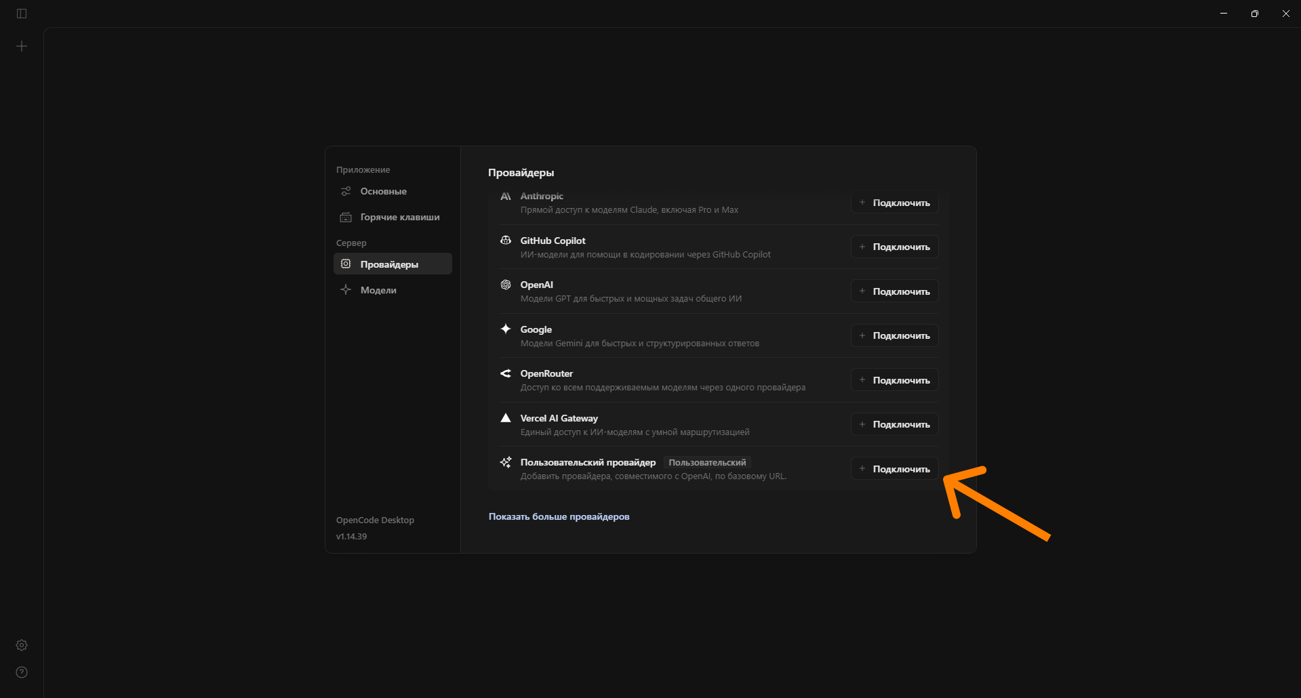This screenshot has height=698, width=1301.
Task: Click the v1.14.39 version text
Action: (351, 536)
